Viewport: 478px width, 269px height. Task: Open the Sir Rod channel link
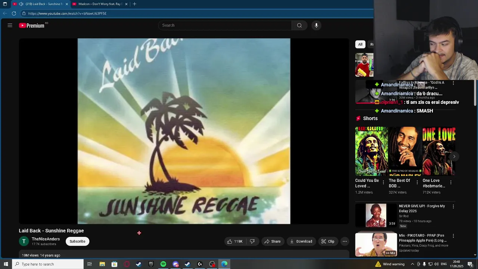(x=404, y=216)
